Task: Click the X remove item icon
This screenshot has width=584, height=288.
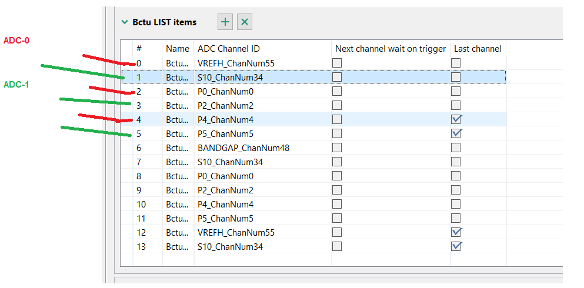Action: [x=245, y=22]
